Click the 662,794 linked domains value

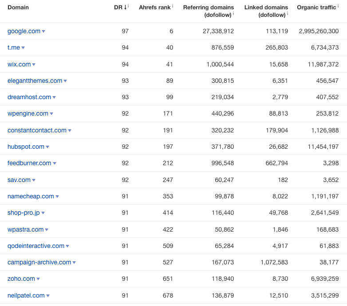point(276,163)
